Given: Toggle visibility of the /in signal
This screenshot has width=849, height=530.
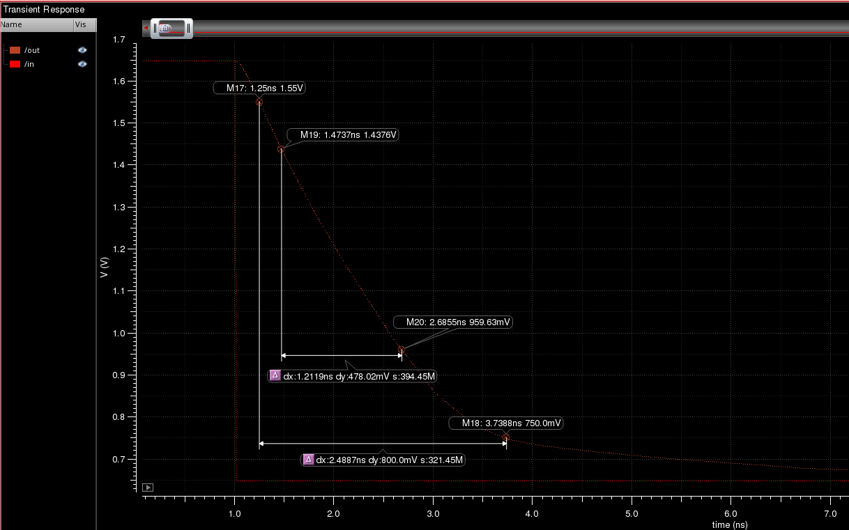Looking at the screenshot, I should (82, 64).
